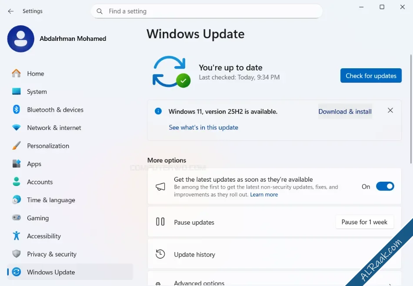Click the Abdalrhman Mohamed account name
The width and height of the screenshot is (413, 286).
click(73, 39)
